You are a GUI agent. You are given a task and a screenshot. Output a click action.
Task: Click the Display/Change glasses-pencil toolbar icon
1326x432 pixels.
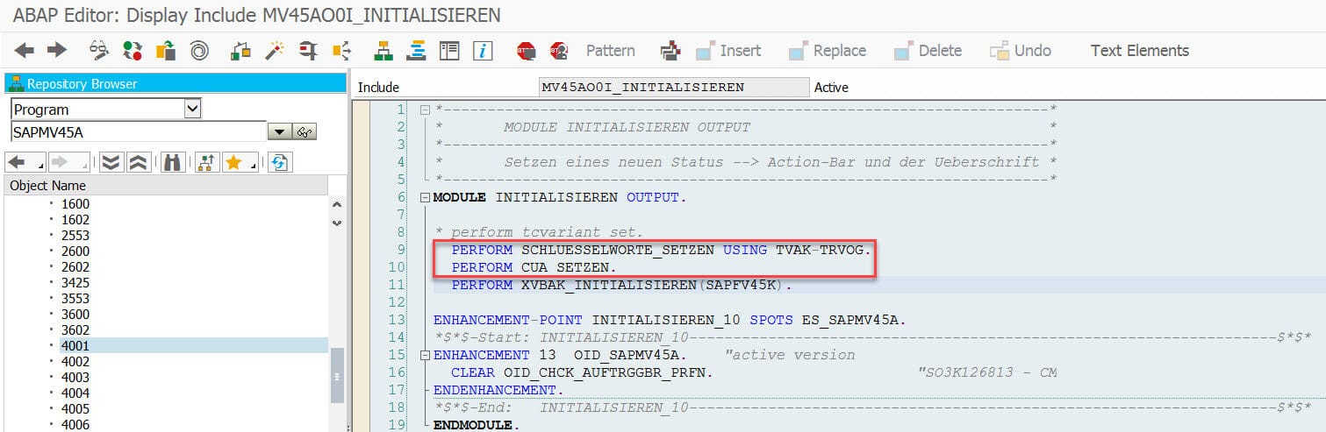click(99, 51)
